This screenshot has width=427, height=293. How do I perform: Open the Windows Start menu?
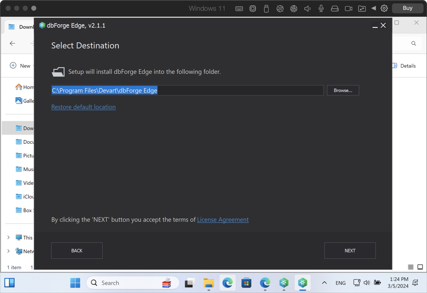tap(75, 283)
